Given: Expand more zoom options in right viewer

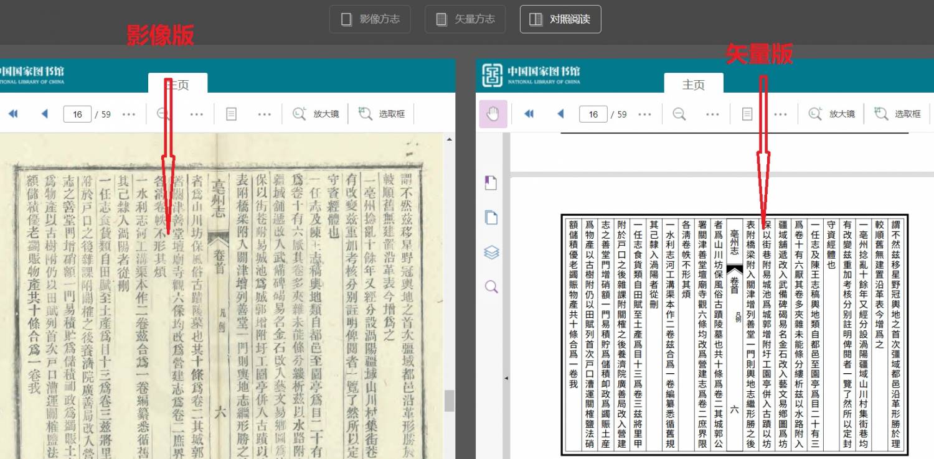Looking at the screenshot, I should [713, 114].
